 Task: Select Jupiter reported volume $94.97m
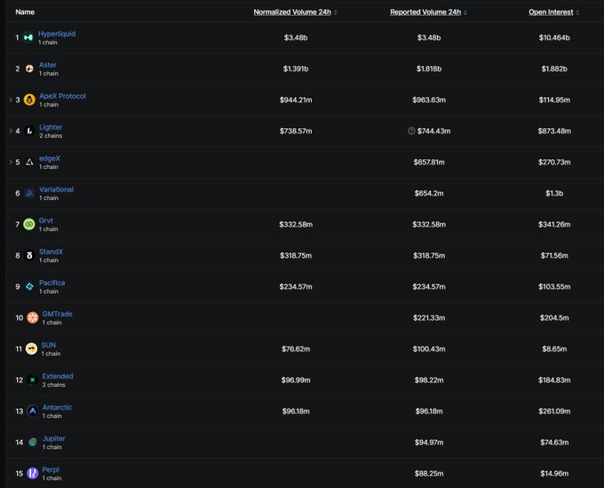(429, 442)
